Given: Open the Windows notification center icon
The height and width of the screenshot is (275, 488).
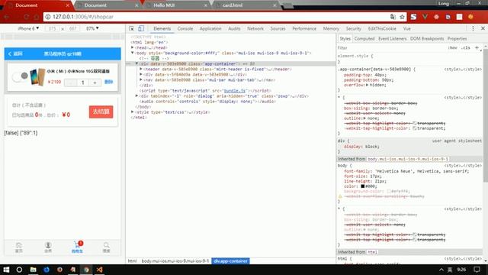Looking at the screenshot, I should pyautogui.click(x=477, y=270).
